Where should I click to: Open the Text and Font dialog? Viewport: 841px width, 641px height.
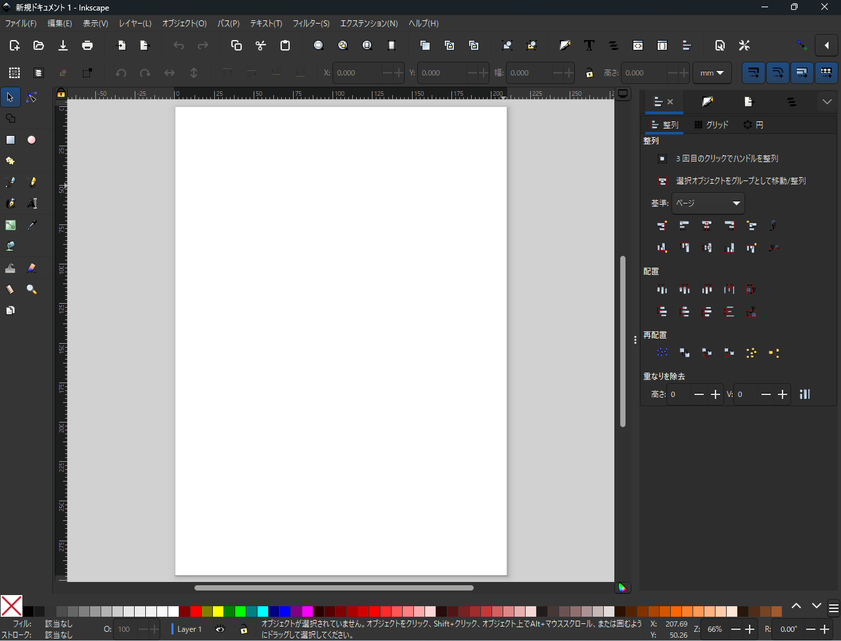tap(589, 45)
